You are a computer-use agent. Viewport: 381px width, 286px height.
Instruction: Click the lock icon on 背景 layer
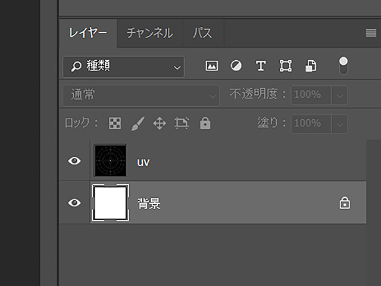(x=345, y=203)
